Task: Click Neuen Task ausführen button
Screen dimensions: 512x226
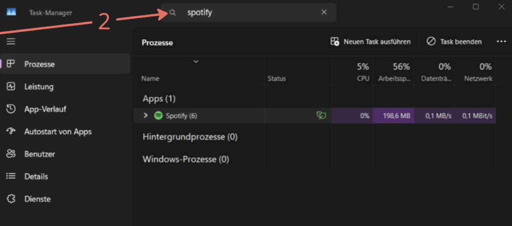Action: point(370,42)
